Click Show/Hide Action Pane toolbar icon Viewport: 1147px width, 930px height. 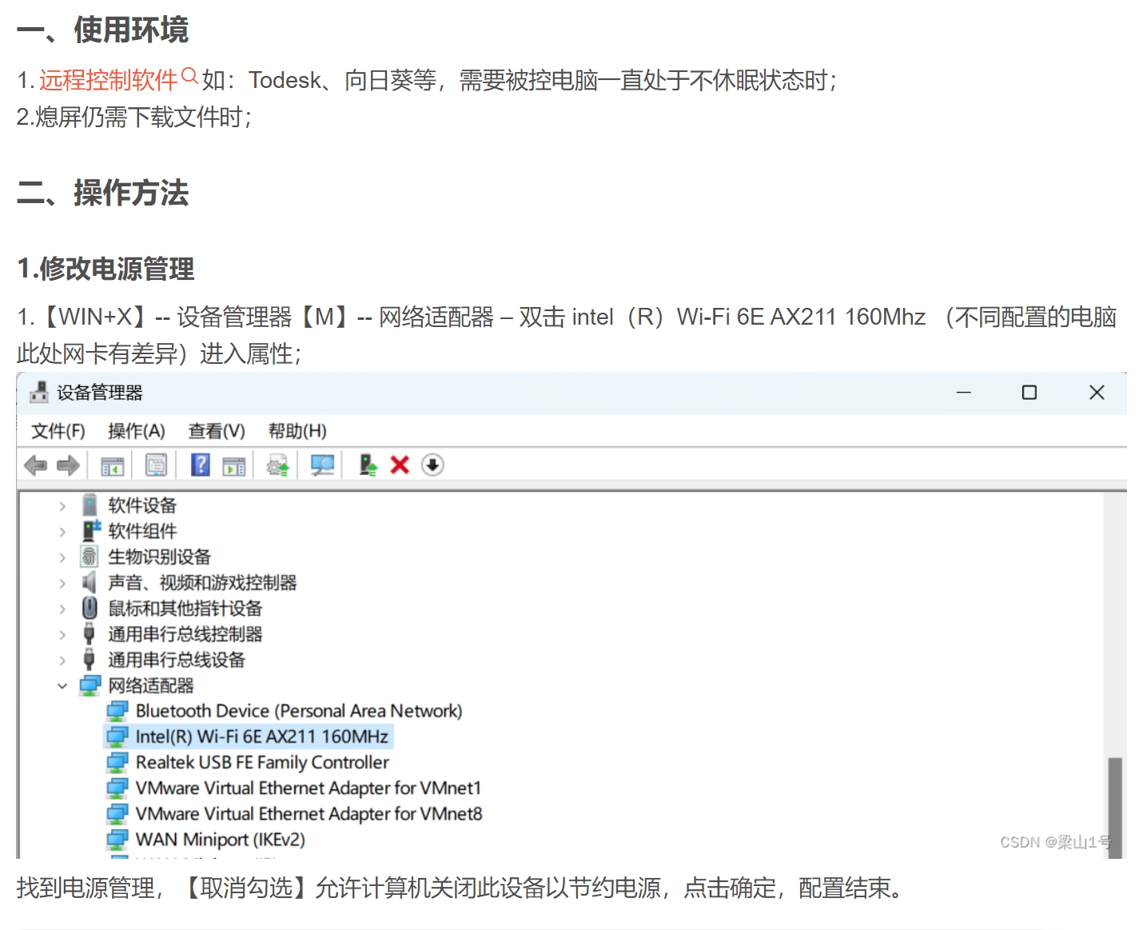pos(234,465)
